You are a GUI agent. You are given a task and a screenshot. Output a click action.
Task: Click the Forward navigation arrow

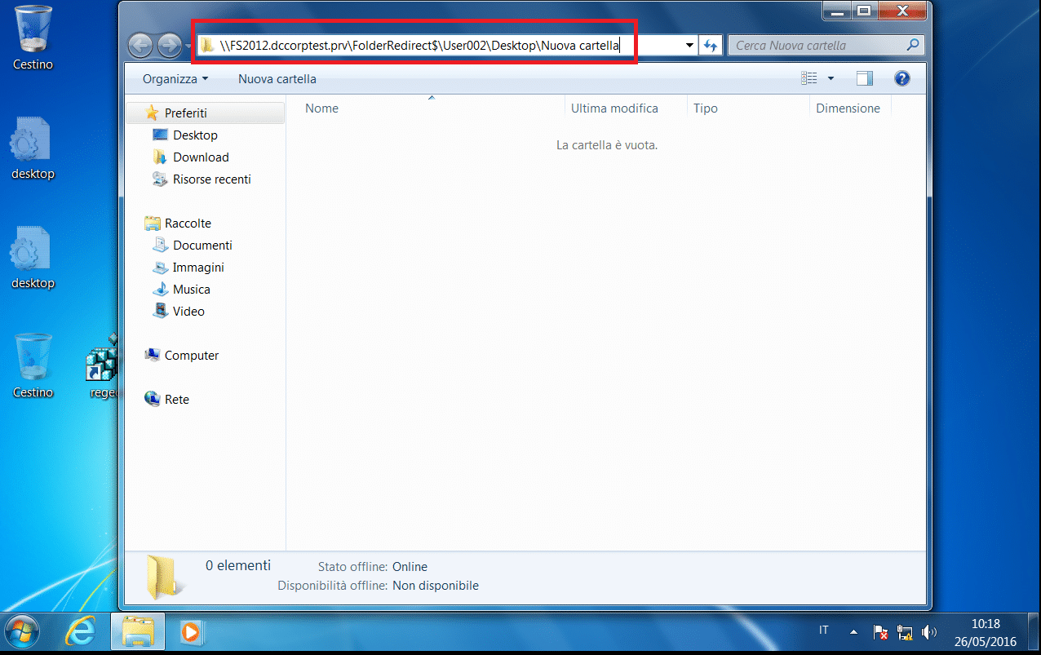(169, 45)
